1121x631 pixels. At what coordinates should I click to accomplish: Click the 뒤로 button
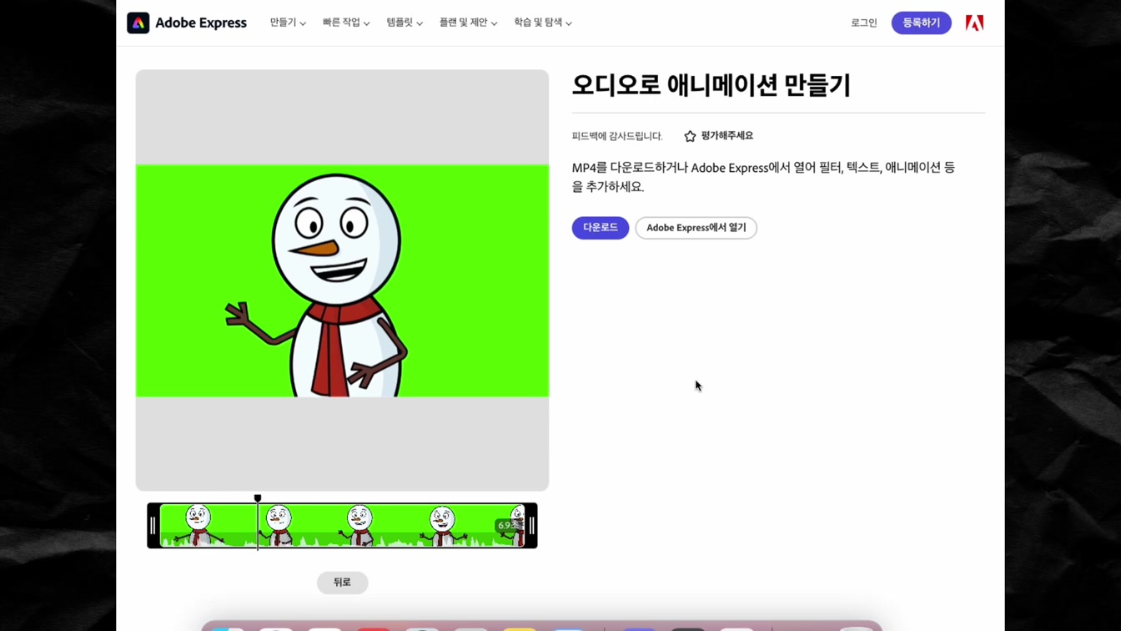coord(342,583)
